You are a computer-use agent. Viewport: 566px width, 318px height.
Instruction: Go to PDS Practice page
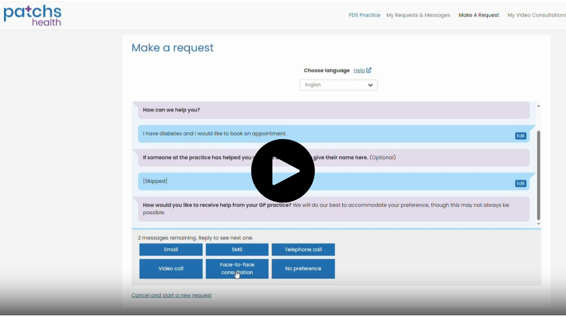point(364,15)
